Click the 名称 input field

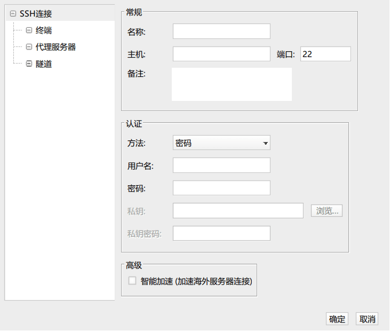(x=221, y=31)
